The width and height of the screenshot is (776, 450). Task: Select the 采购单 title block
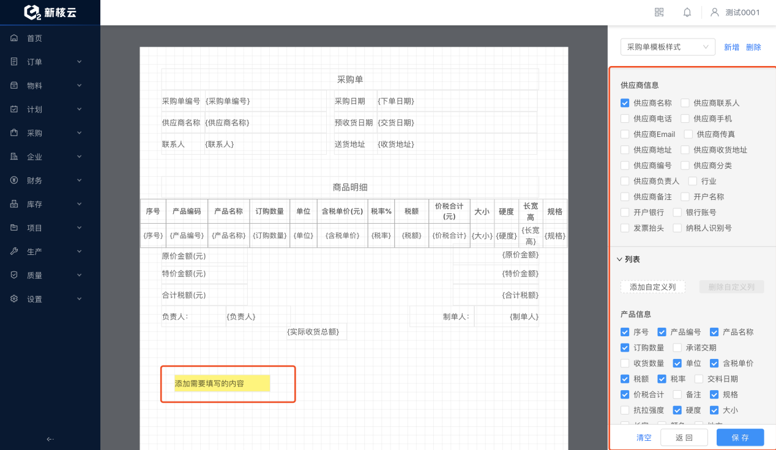coord(350,79)
